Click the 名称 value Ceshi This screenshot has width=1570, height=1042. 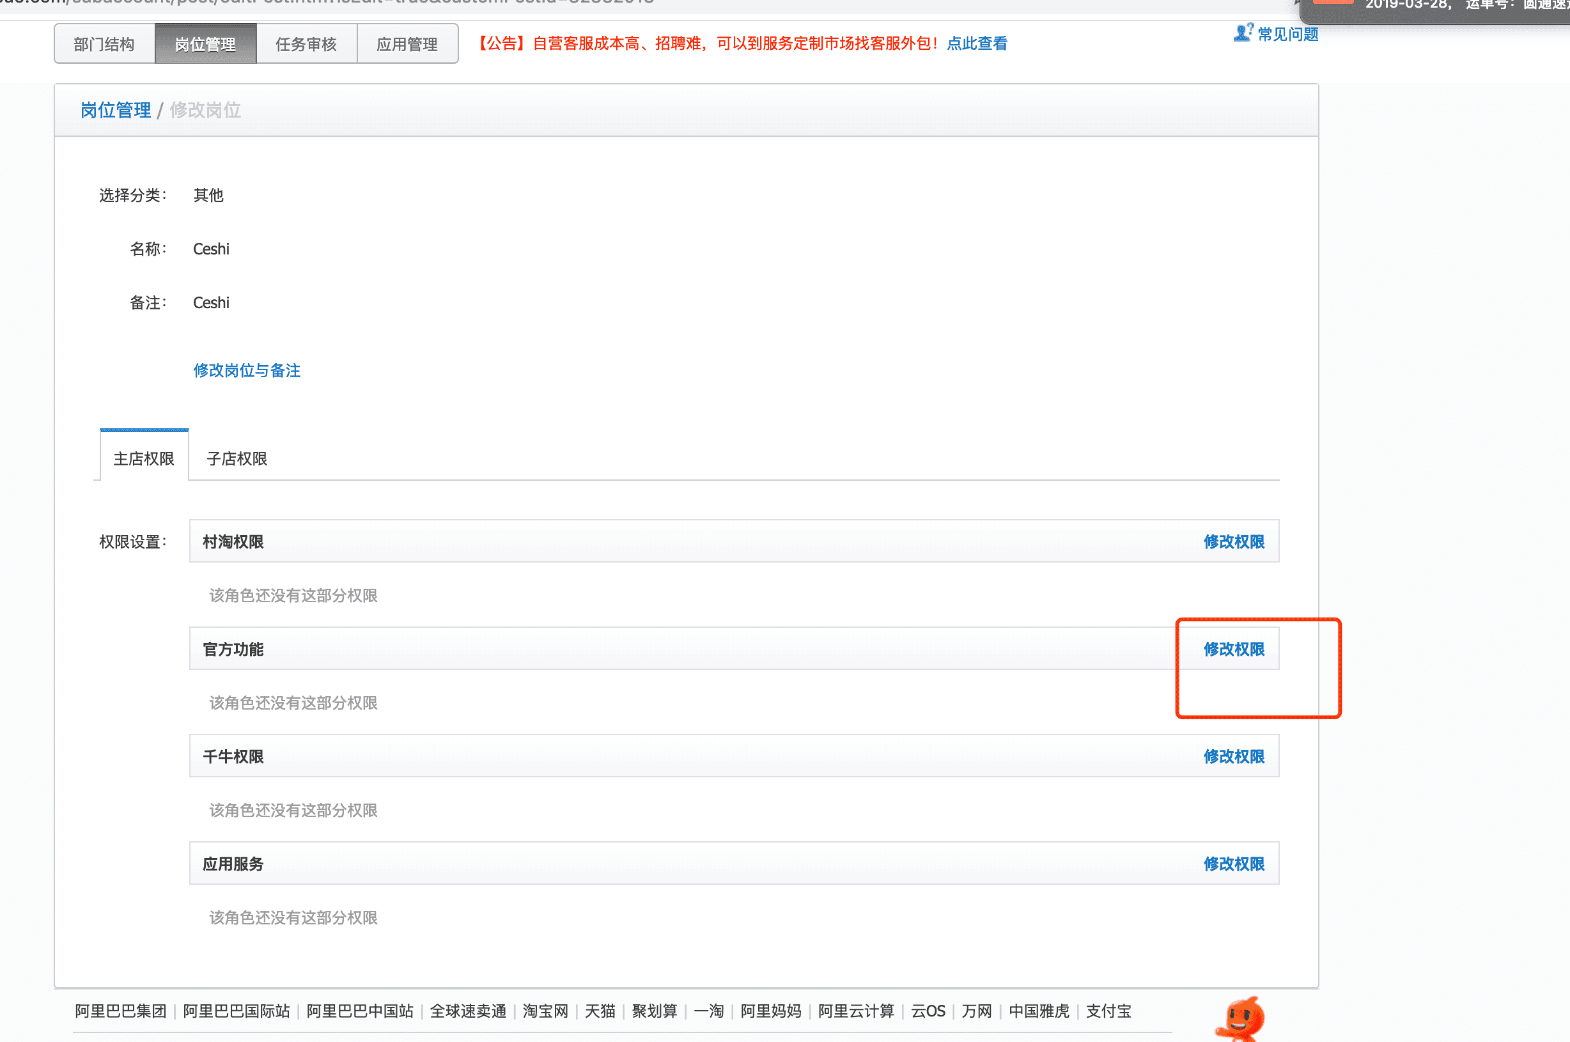pos(212,249)
